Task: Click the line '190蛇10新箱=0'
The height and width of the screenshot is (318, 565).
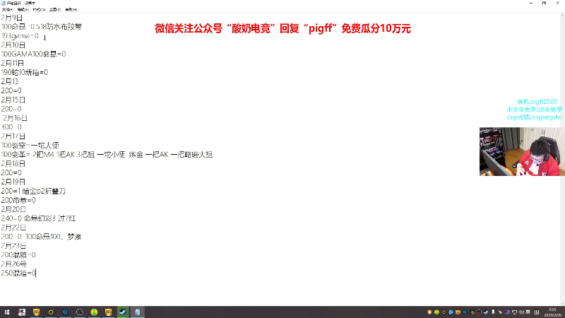Action: 25,72
